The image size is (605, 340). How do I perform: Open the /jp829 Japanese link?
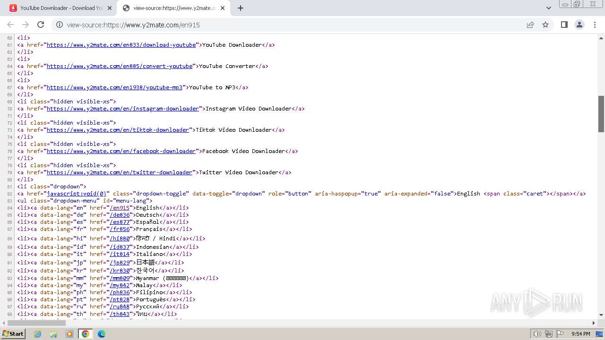[x=120, y=263]
